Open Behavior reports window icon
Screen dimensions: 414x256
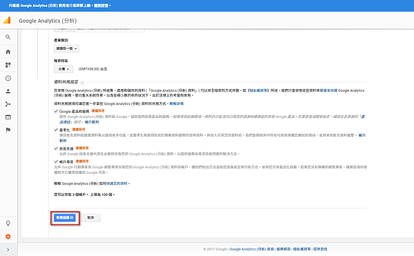tap(8, 117)
